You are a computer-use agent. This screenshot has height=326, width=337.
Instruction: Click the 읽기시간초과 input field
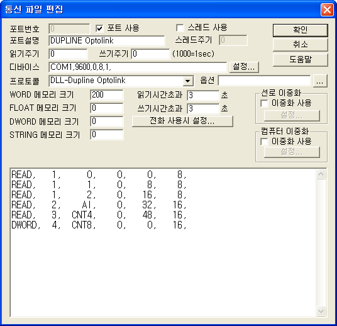click(x=203, y=95)
